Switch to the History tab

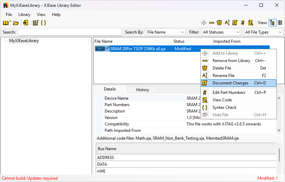tap(142, 90)
